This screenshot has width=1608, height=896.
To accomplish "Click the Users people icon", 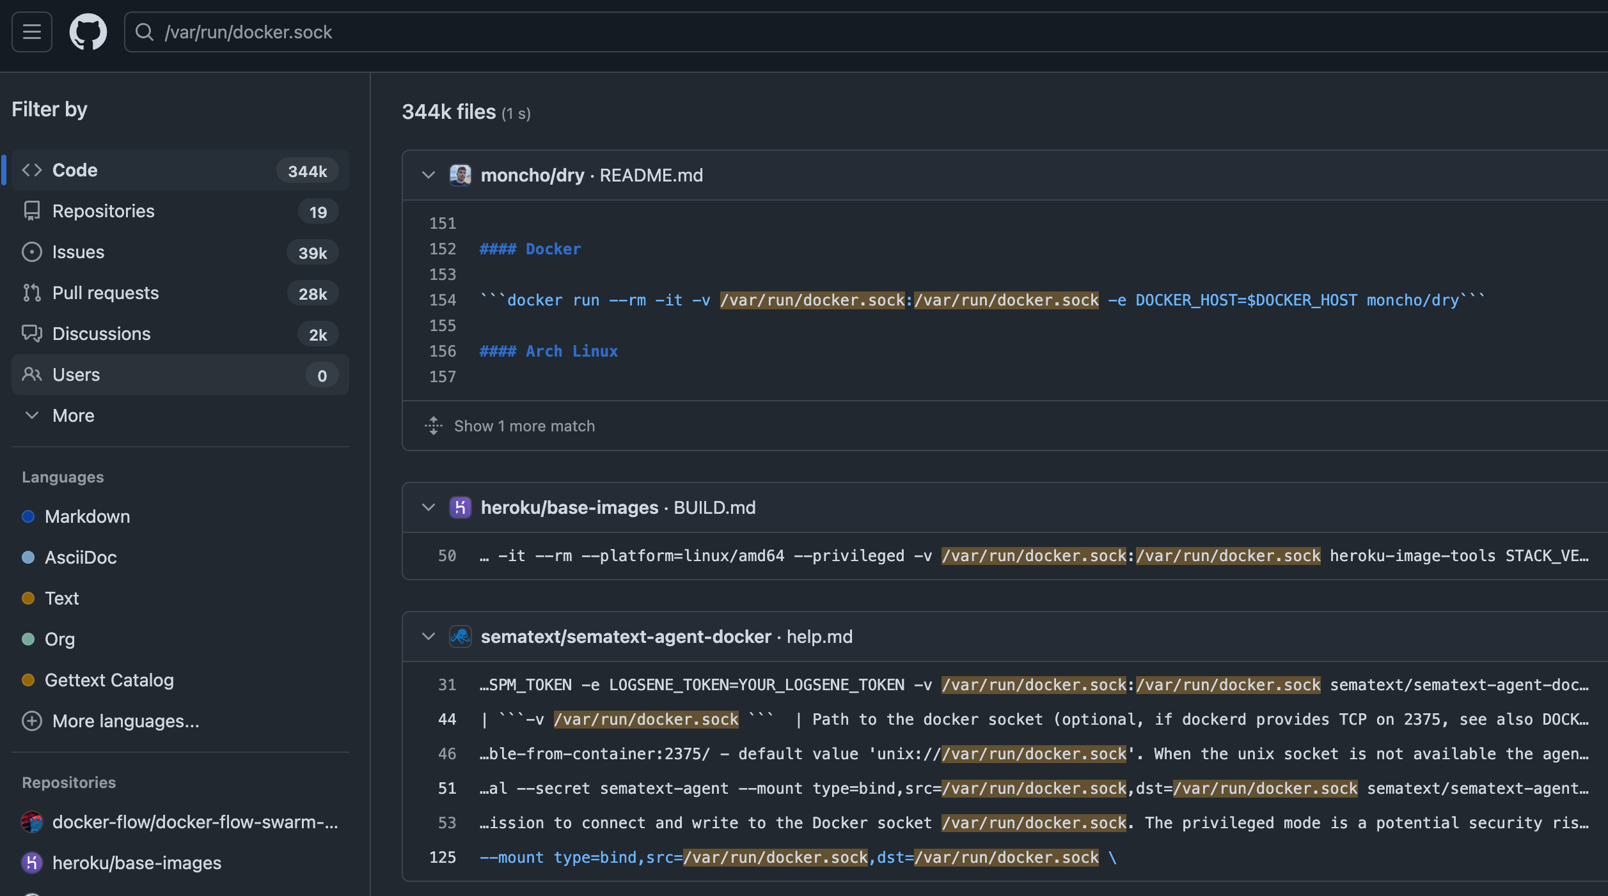I will pyautogui.click(x=32, y=375).
